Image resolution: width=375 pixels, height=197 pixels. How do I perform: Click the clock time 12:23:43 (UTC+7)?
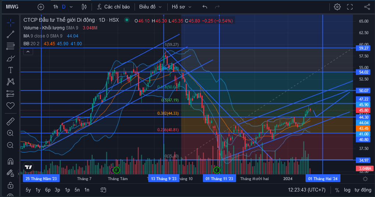(x=307, y=190)
